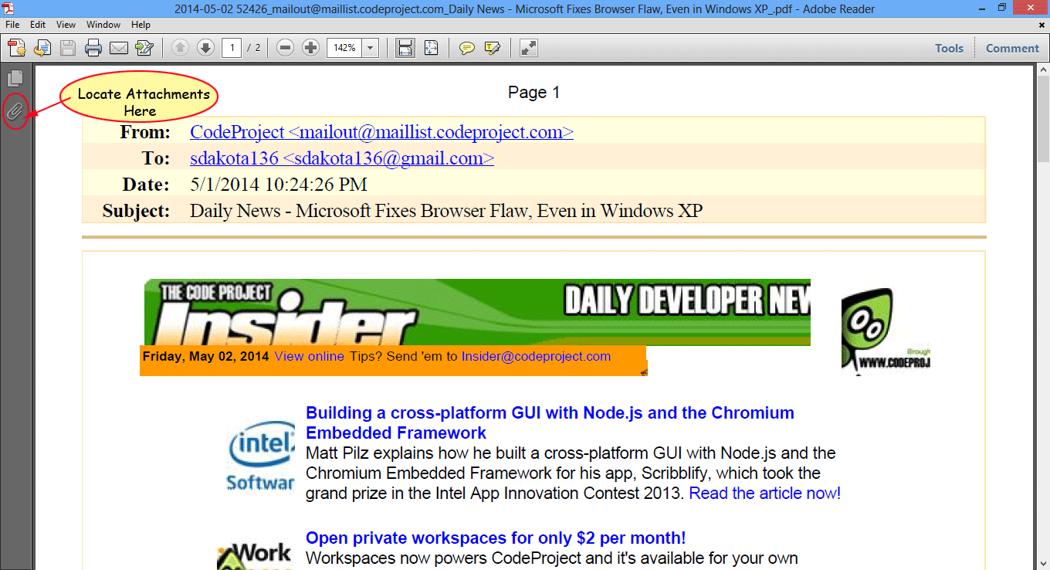
Task: Select the fit one full page icon
Action: 431,48
